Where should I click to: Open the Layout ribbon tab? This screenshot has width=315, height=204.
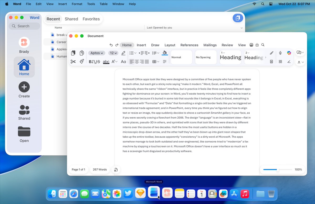pos(170,45)
